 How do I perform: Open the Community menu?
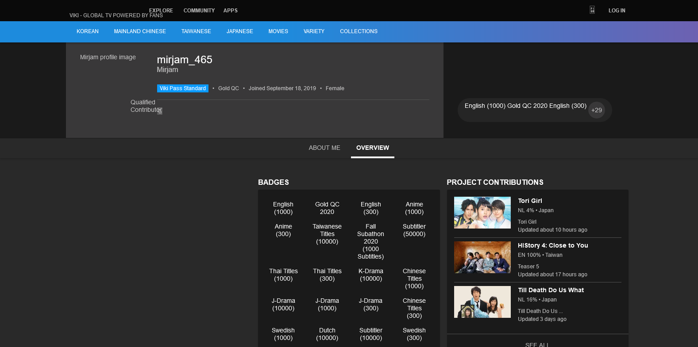(x=199, y=11)
